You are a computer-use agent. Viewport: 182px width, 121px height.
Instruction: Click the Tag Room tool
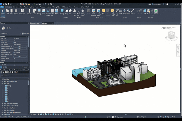point(99,13)
